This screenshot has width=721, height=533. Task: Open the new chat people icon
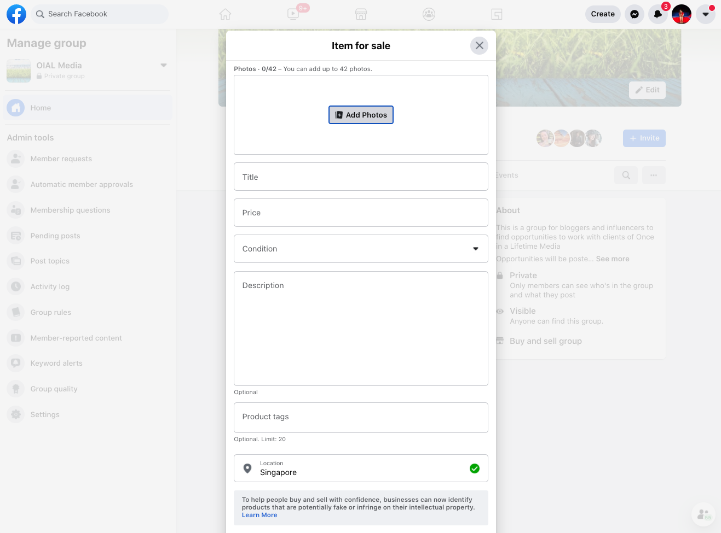(703, 514)
